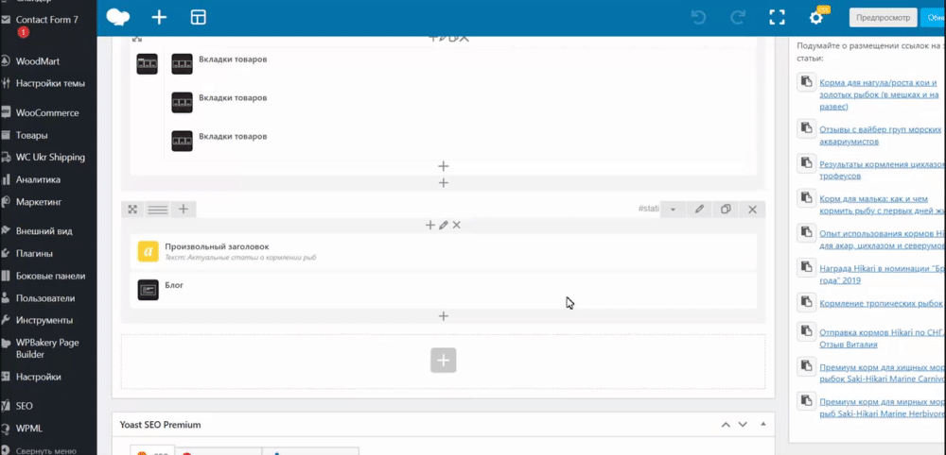This screenshot has width=946, height=455.
Task: Click the Предпросмотр button
Action: coord(884,17)
